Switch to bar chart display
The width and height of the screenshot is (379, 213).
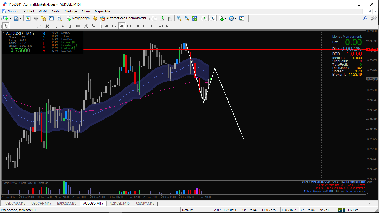pos(154,18)
